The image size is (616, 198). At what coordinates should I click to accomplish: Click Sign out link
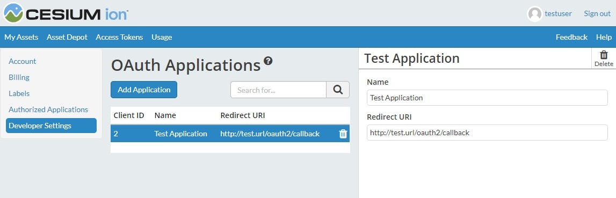[597, 14]
